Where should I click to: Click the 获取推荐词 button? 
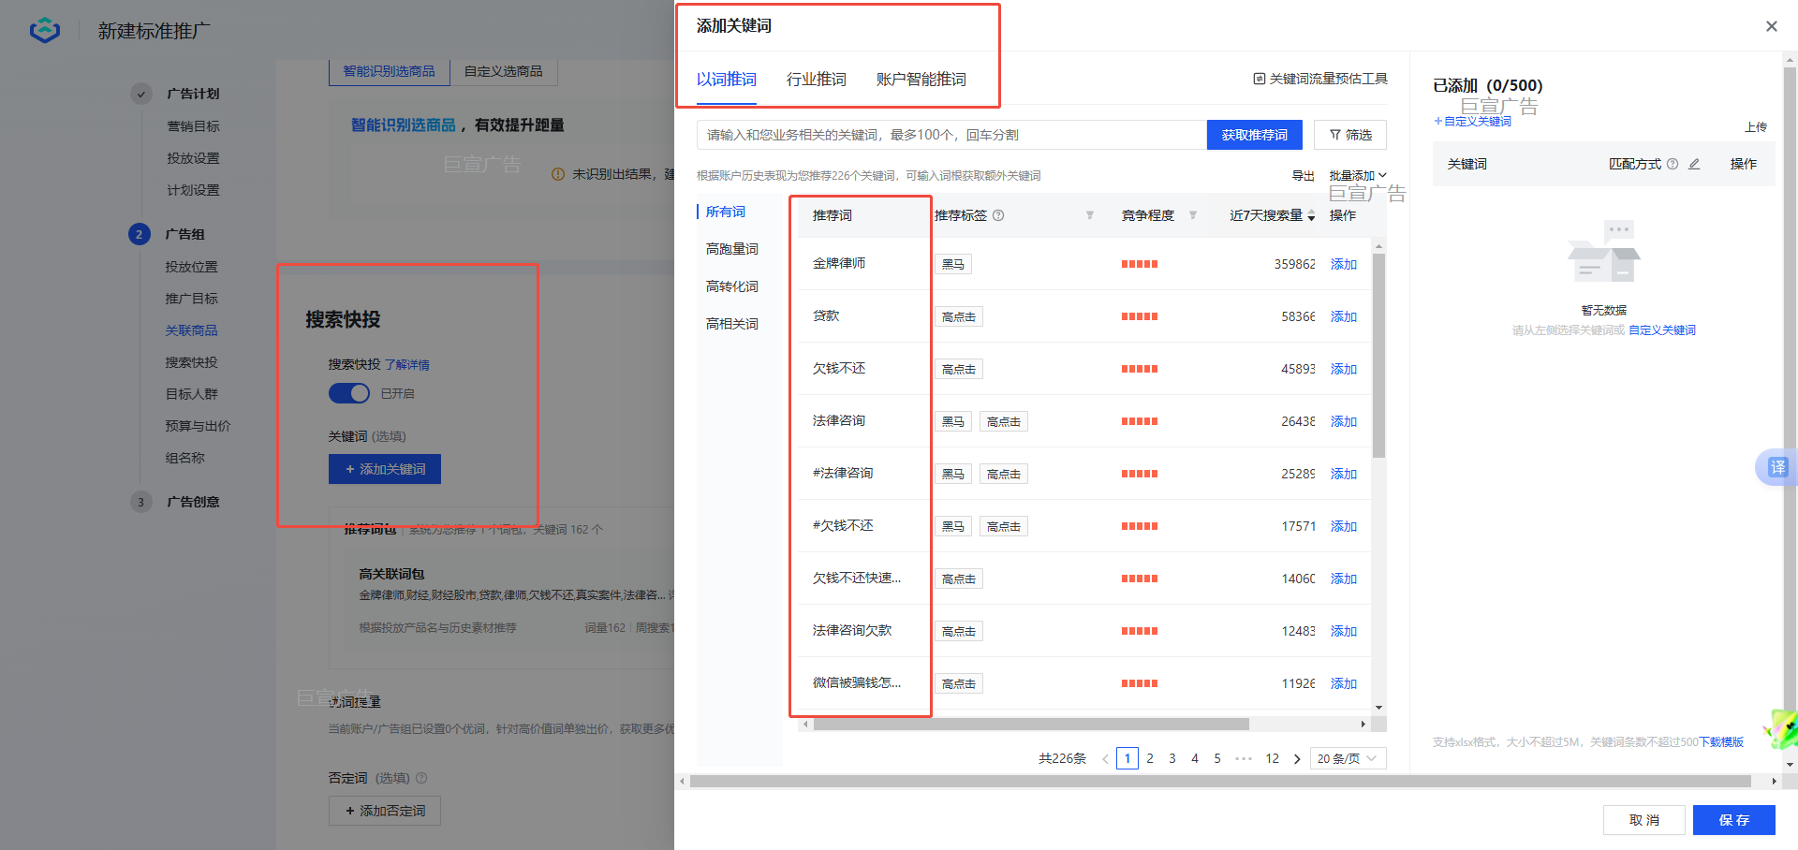(x=1254, y=134)
